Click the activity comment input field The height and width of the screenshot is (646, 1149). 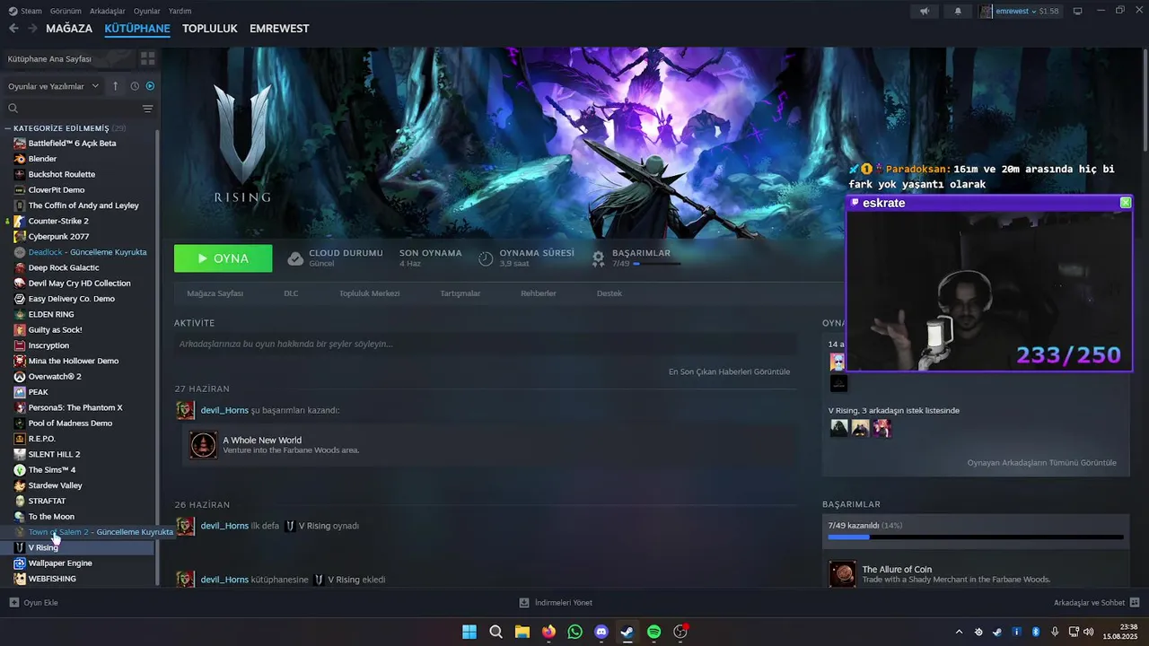pyautogui.click(x=486, y=344)
